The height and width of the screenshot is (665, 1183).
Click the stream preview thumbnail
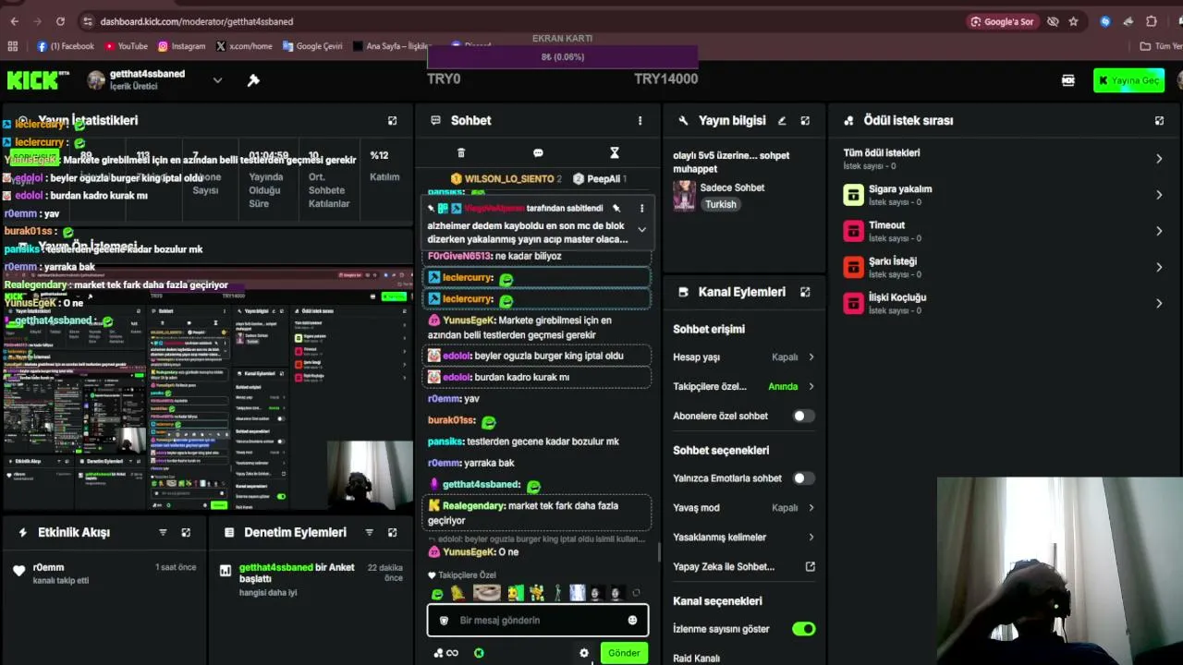(x=207, y=389)
